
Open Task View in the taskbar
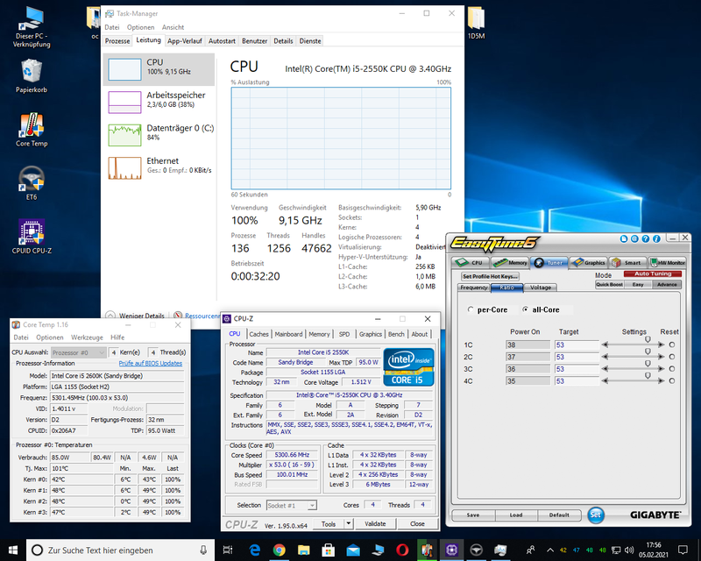pyautogui.click(x=228, y=550)
